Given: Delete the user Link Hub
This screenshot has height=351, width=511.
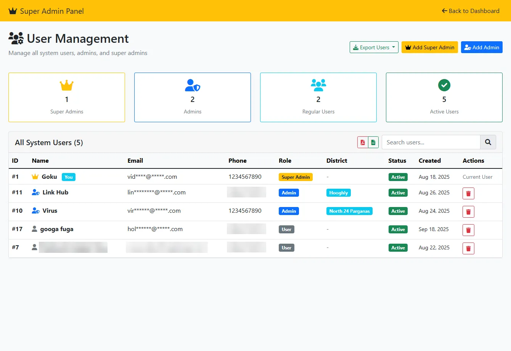Looking at the screenshot, I should 468,194.
